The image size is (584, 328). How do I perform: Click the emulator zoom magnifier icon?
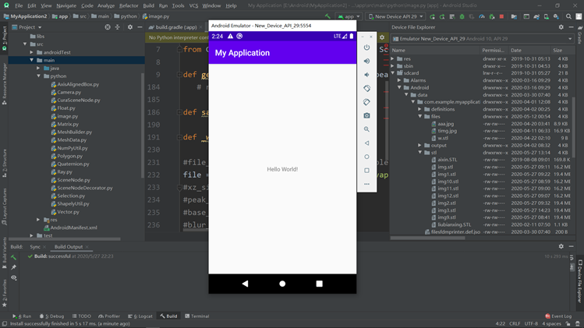(366, 129)
